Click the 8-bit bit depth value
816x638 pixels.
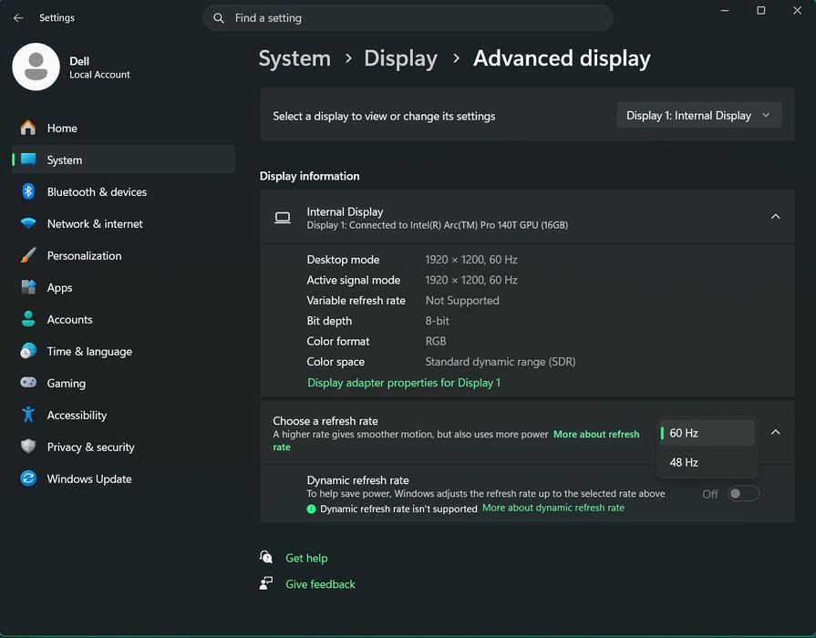(437, 321)
